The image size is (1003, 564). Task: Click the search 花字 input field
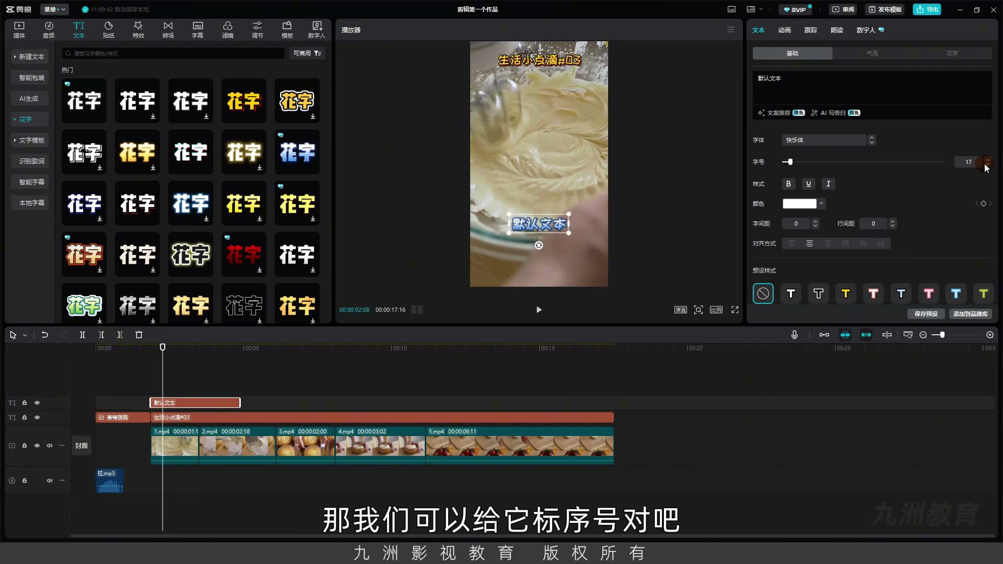coord(173,53)
